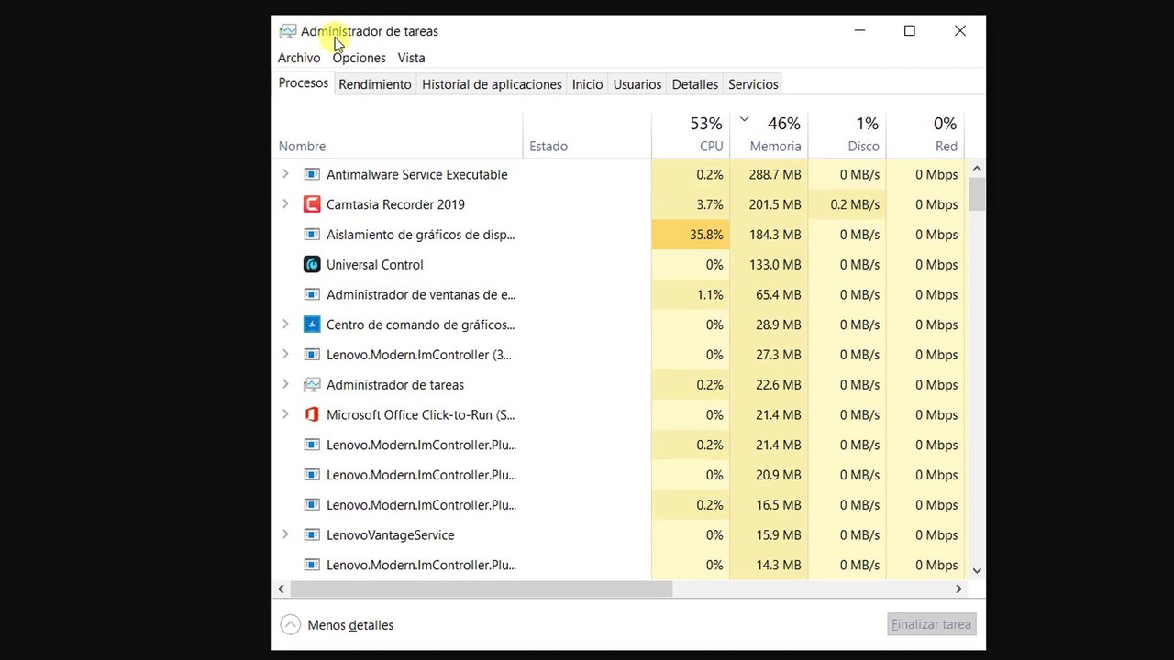1174x660 pixels.
Task: Collapse view with Menos detalles
Action: [338, 625]
